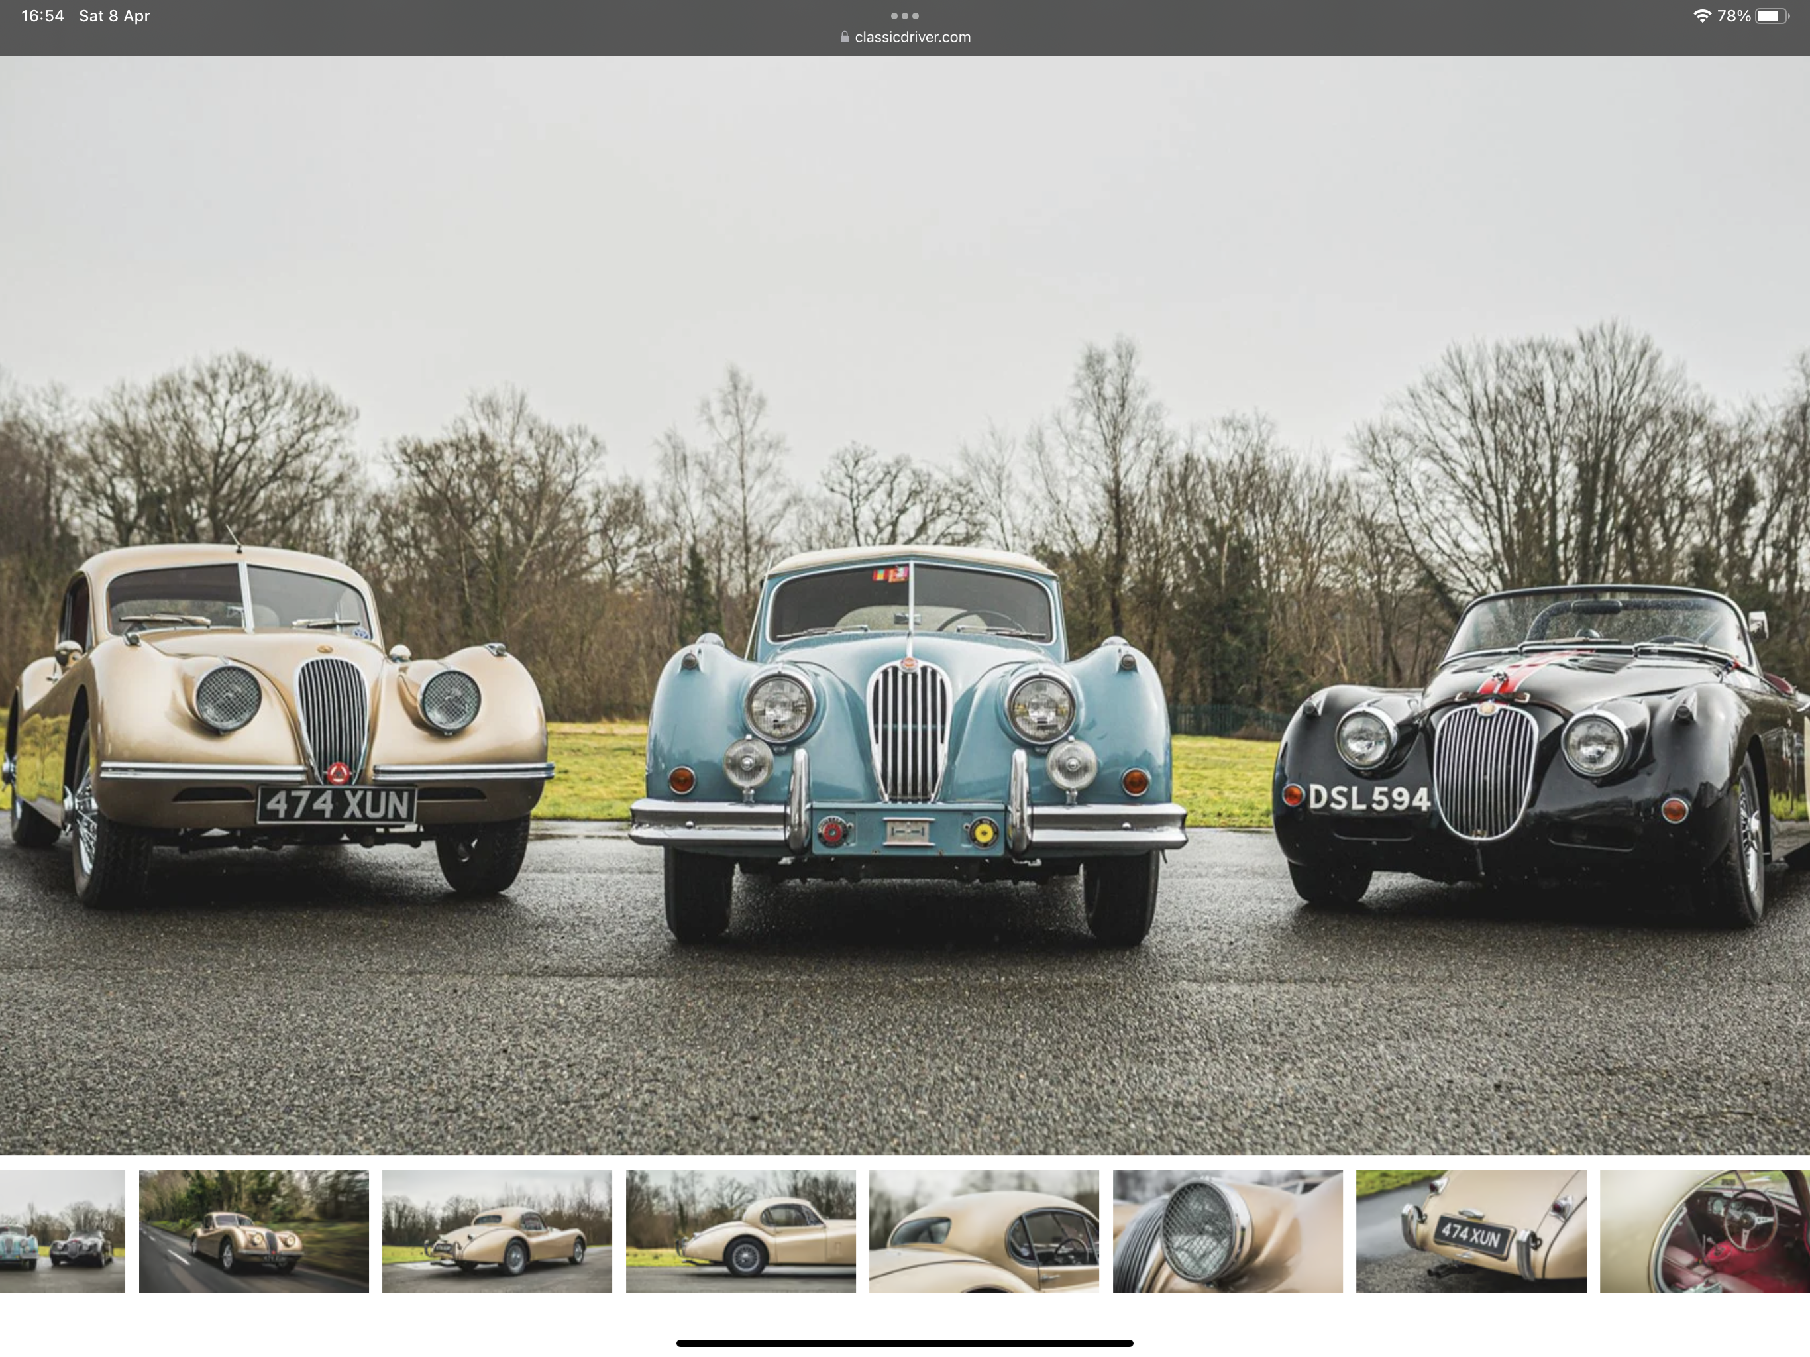
Task: Open thumbnail of coupe roofline close-up
Action: tap(984, 1231)
